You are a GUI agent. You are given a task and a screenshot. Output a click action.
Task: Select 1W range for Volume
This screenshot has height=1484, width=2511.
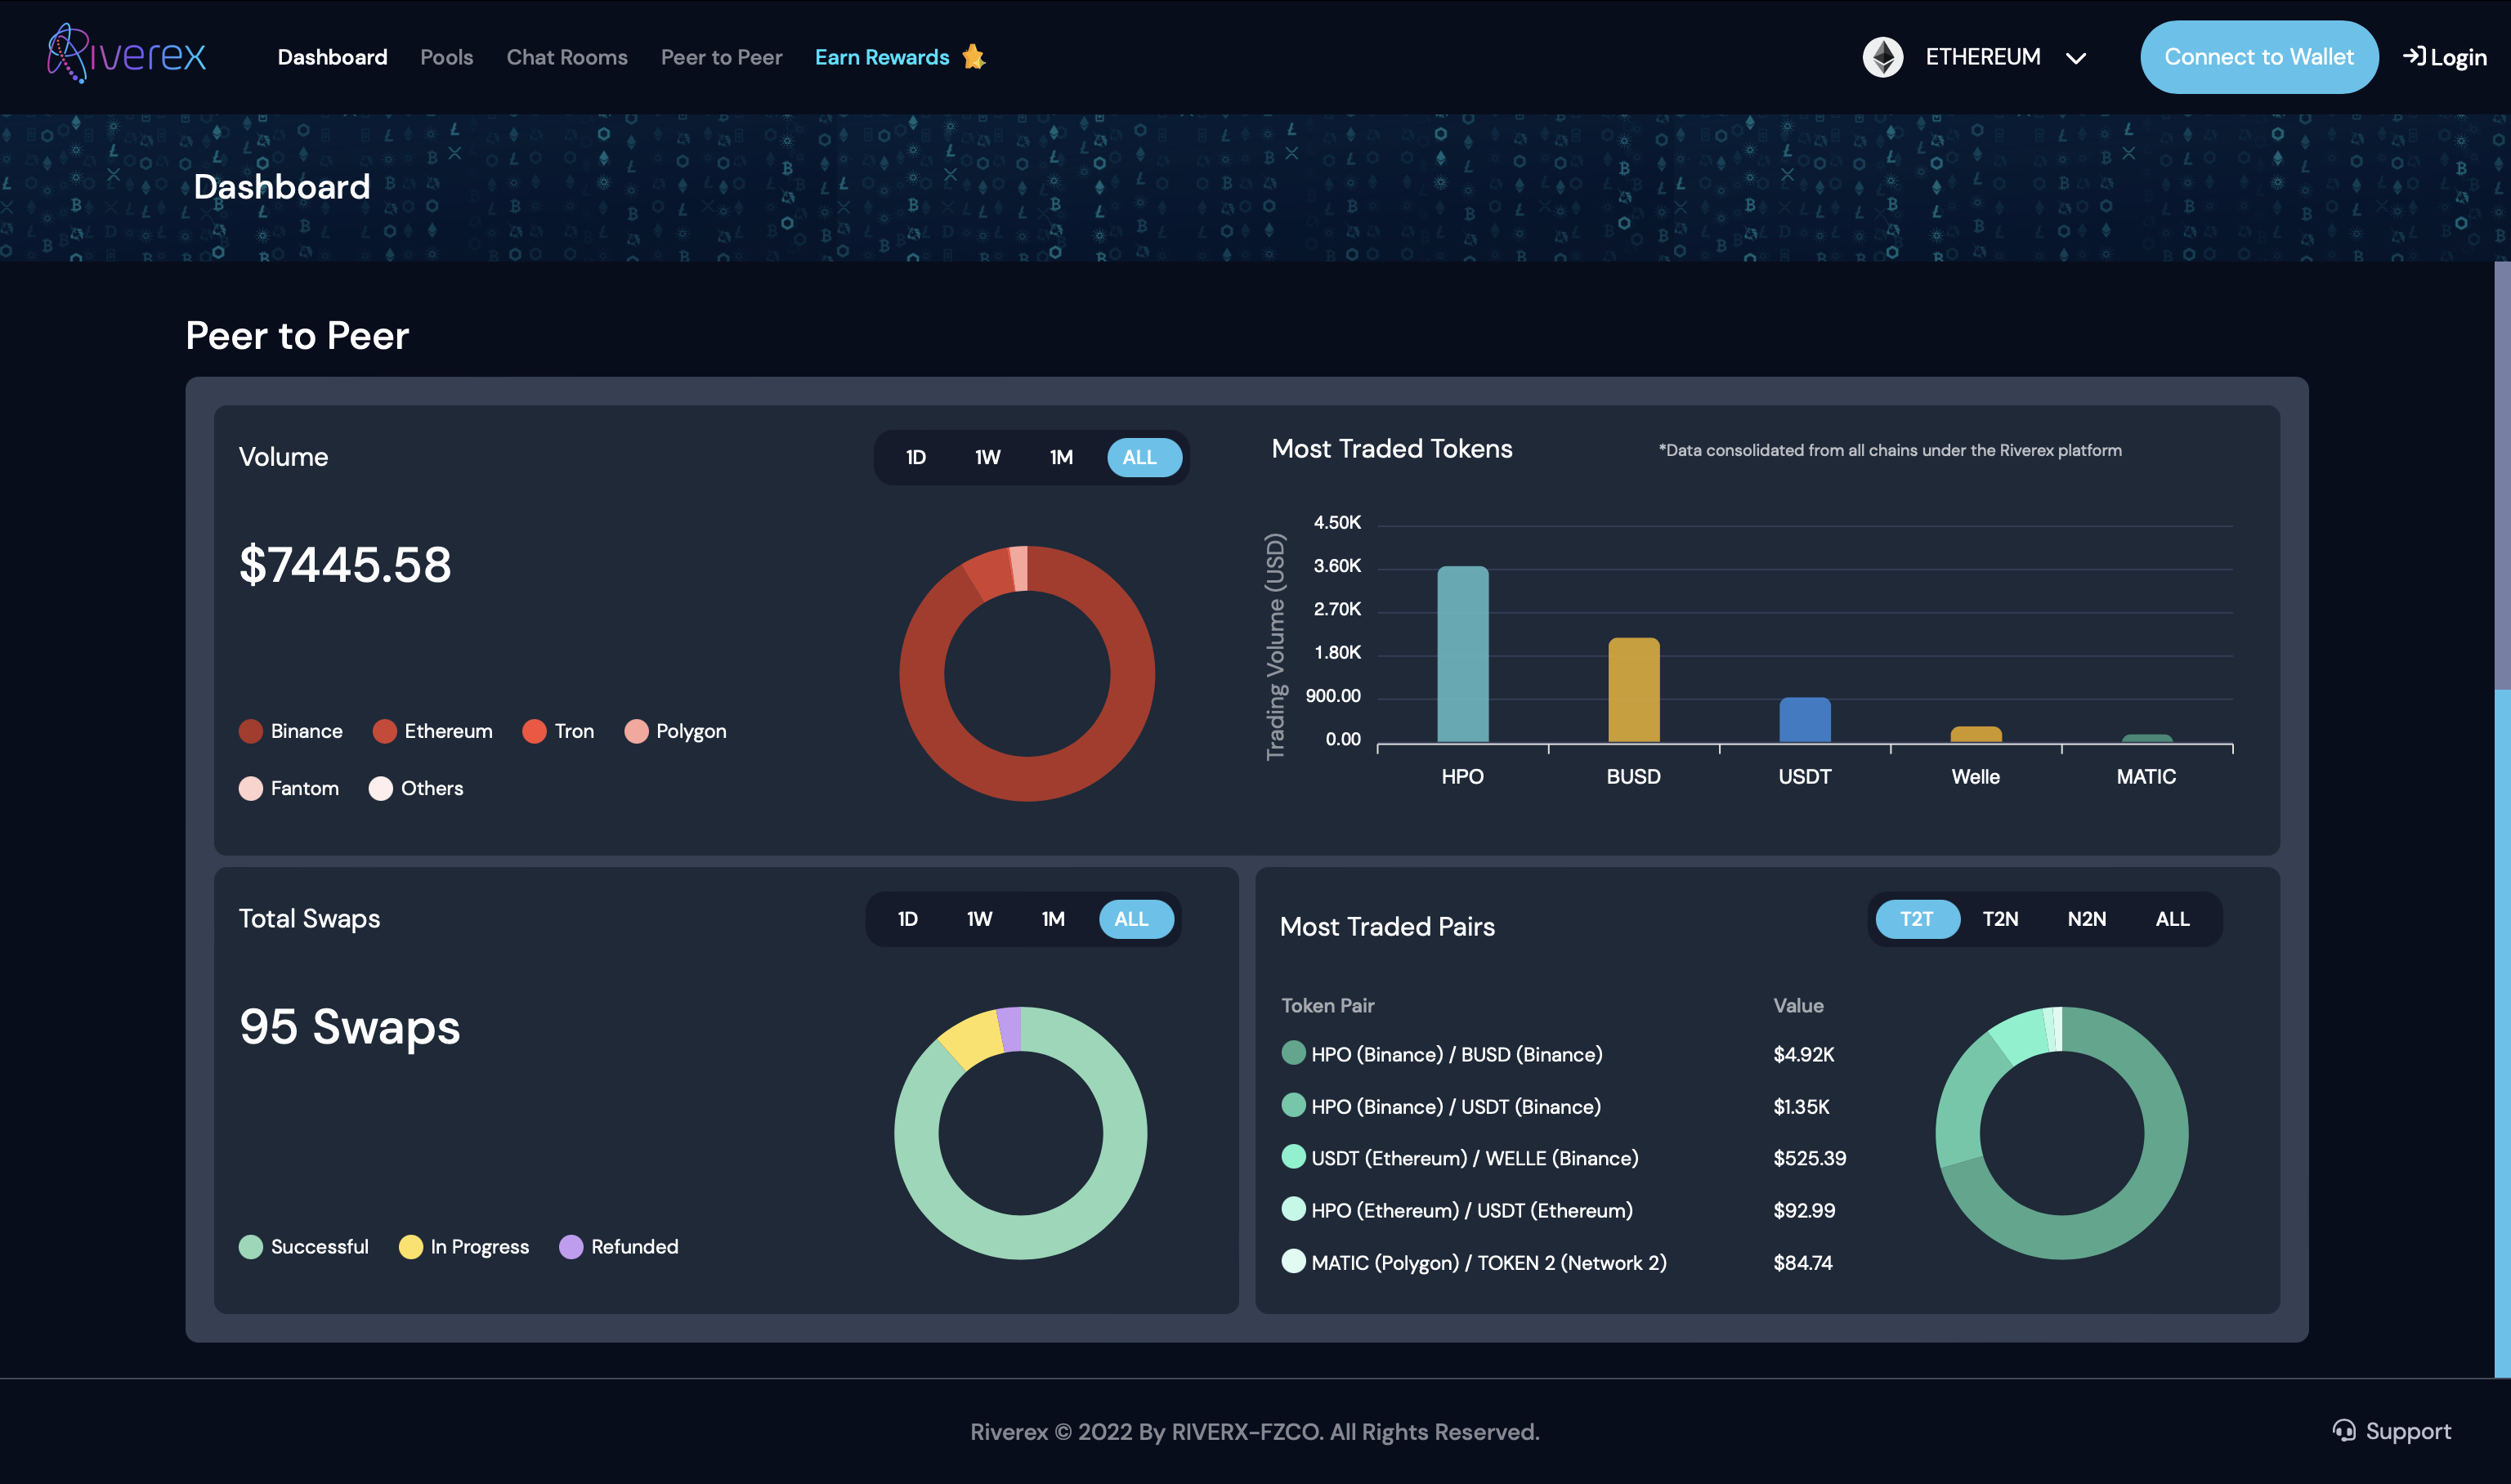tap(987, 457)
